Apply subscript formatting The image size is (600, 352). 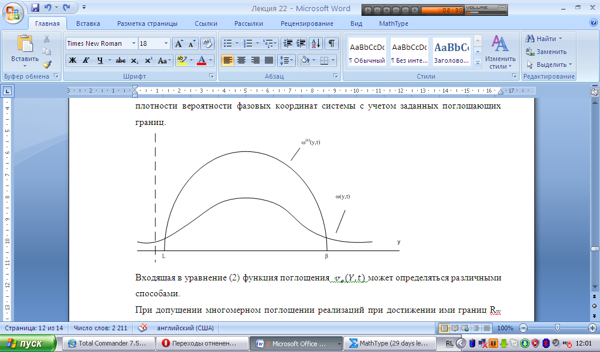click(x=135, y=60)
